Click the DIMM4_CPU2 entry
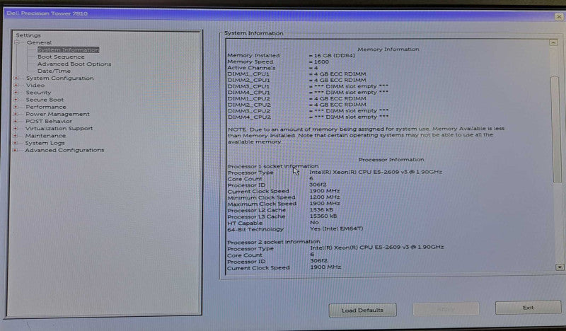 click(x=308, y=117)
